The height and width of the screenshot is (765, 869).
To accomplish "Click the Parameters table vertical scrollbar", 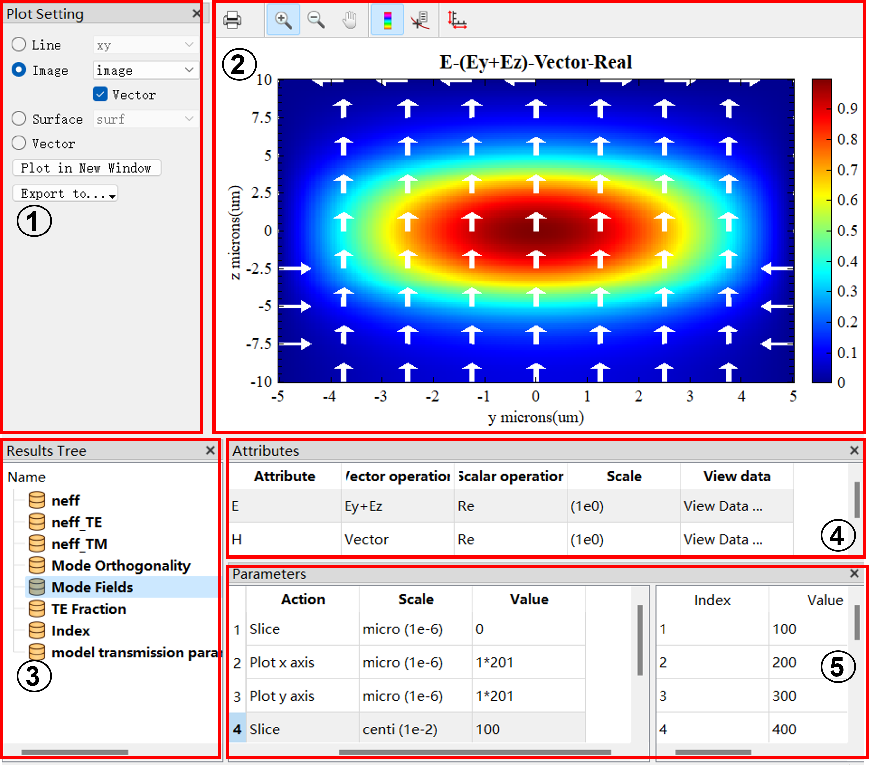I will click(640, 640).
